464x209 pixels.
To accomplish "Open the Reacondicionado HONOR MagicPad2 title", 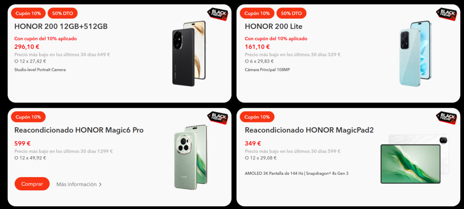I will [x=309, y=130].
